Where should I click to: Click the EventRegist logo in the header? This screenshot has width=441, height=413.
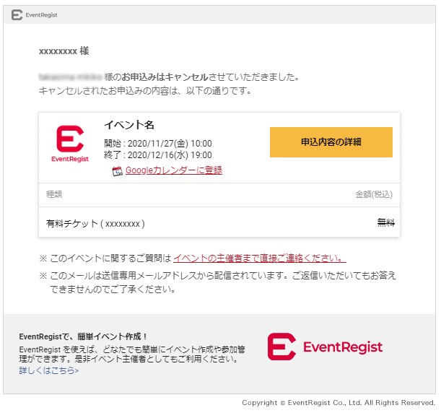(35, 15)
